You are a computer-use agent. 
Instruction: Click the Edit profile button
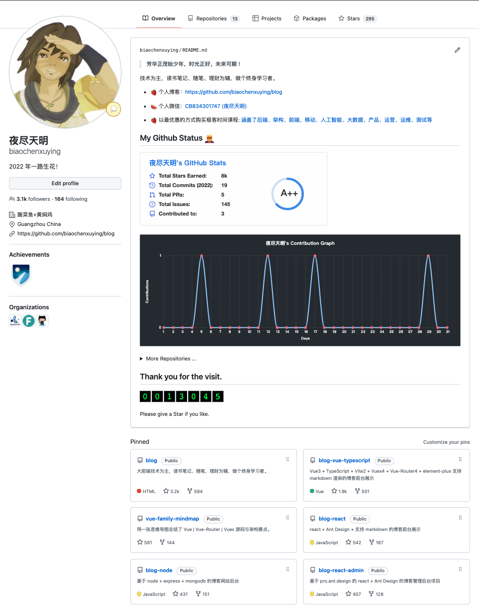click(x=65, y=183)
